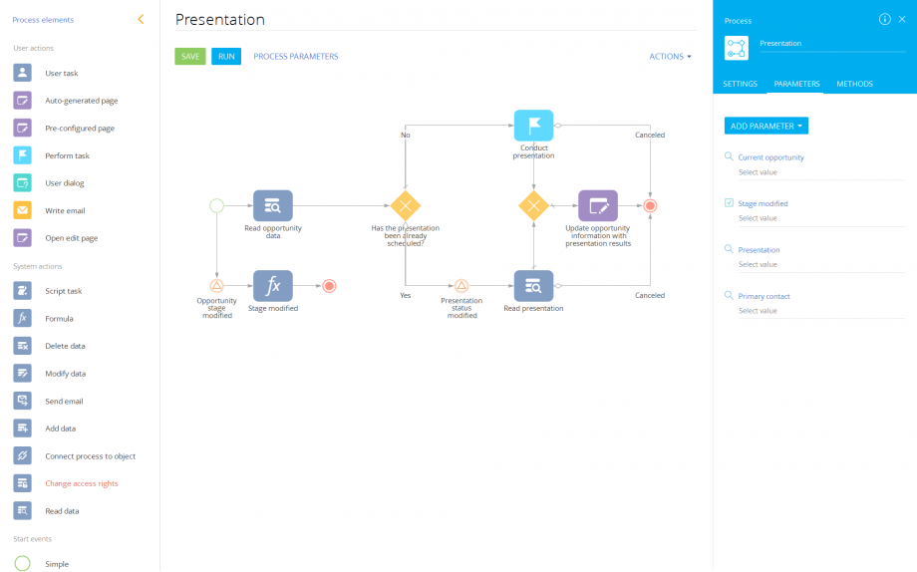Click the Presentation status modified signal event
Screen dimensions: 917x572
coord(461,286)
